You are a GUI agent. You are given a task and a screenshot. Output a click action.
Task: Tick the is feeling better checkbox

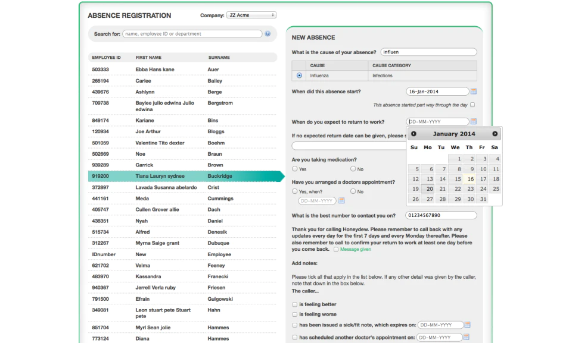(x=295, y=304)
